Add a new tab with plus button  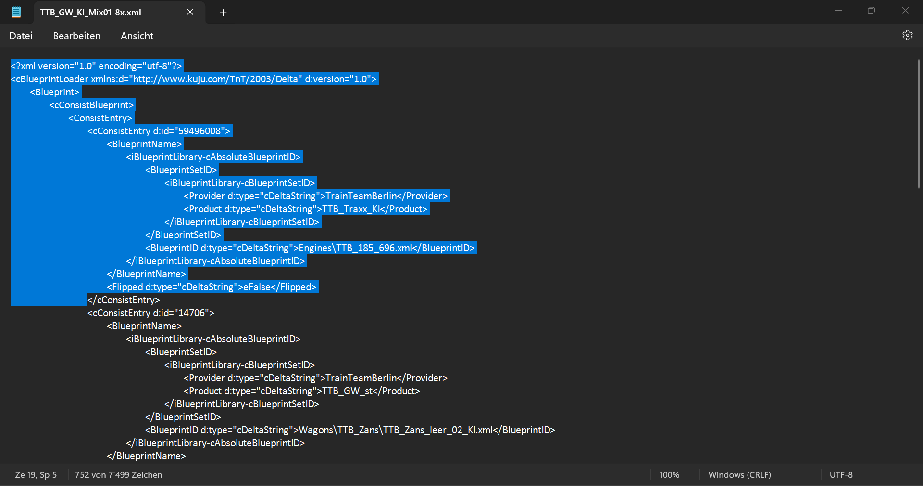(223, 13)
